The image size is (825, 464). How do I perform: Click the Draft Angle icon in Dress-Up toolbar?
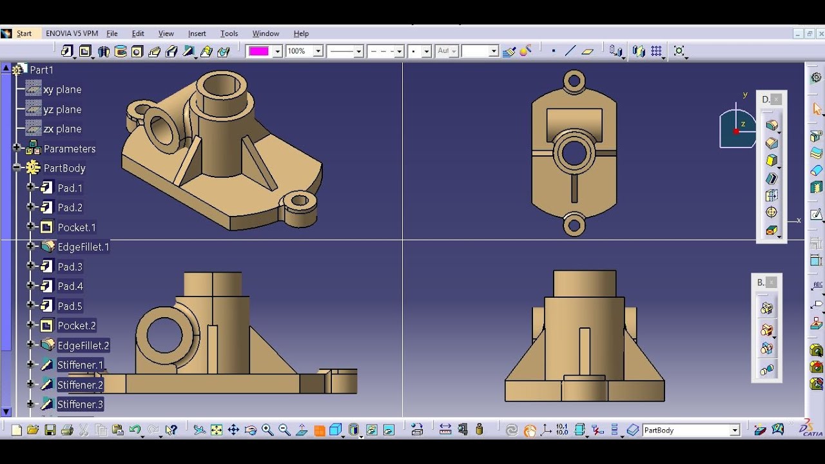(772, 160)
